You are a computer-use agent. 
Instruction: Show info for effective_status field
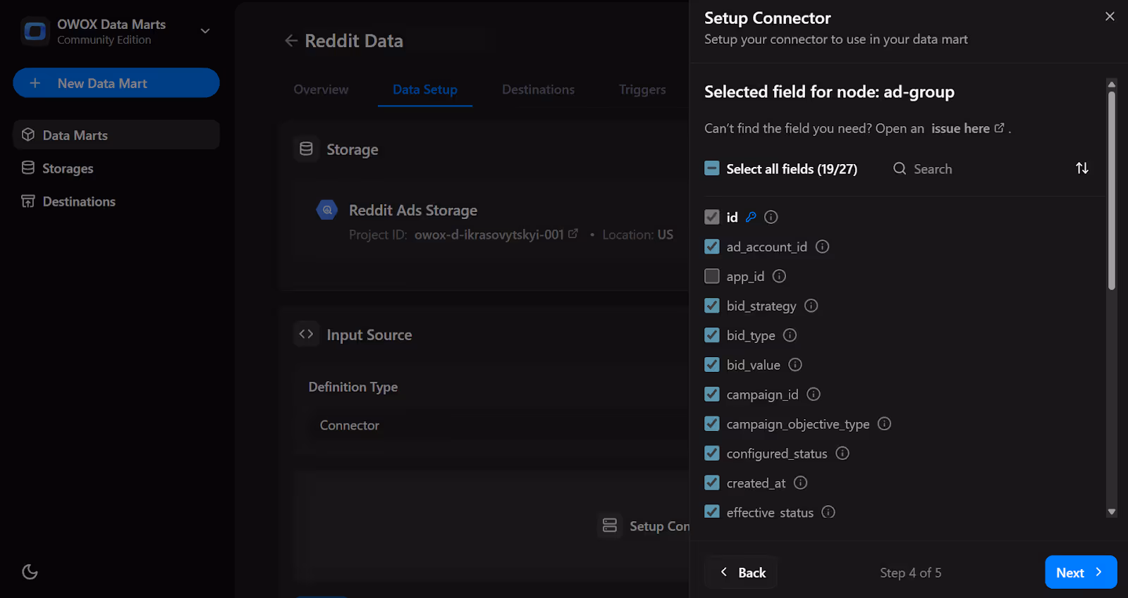tap(828, 512)
